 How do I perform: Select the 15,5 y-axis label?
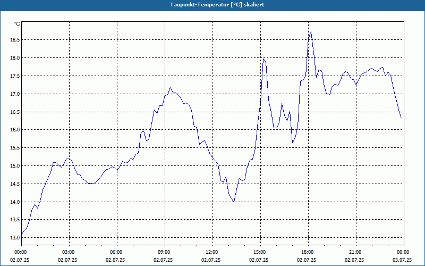(x=15, y=148)
